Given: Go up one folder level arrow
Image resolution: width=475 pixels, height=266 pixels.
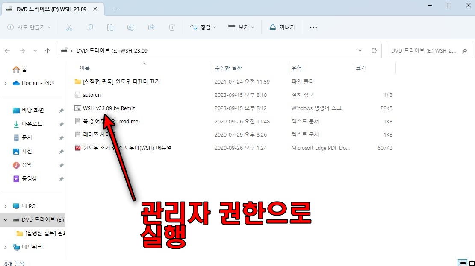Looking at the screenshot, I should pos(47,51).
